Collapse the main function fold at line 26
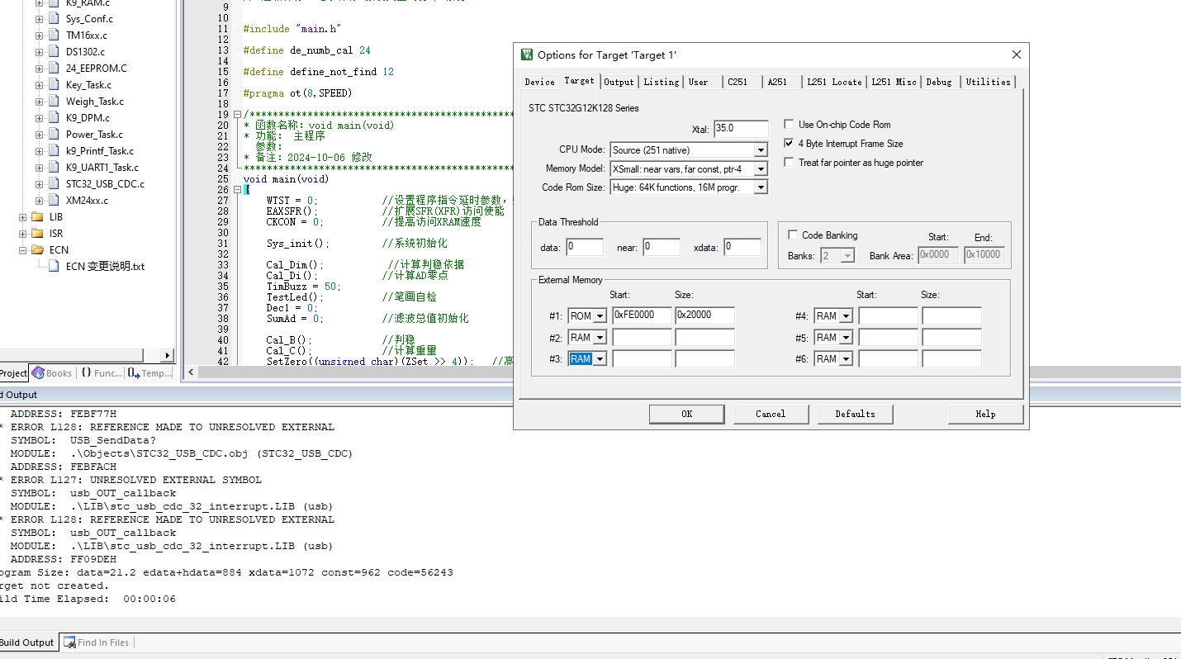This screenshot has width=1181, height=659. point(237,190)
